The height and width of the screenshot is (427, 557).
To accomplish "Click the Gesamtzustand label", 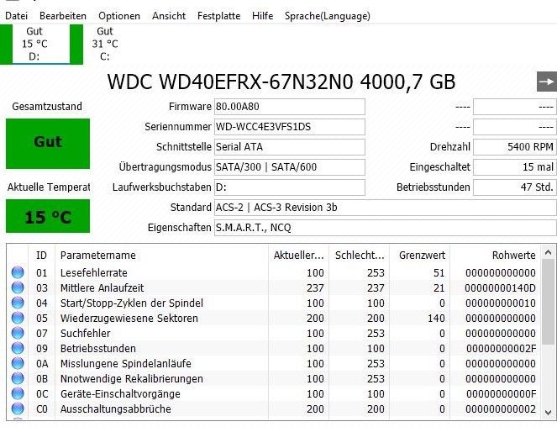I will point(47,106).
